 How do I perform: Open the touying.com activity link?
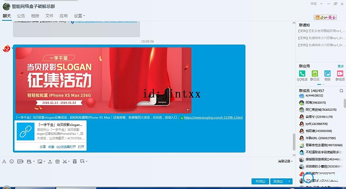(x=213, y=118)
